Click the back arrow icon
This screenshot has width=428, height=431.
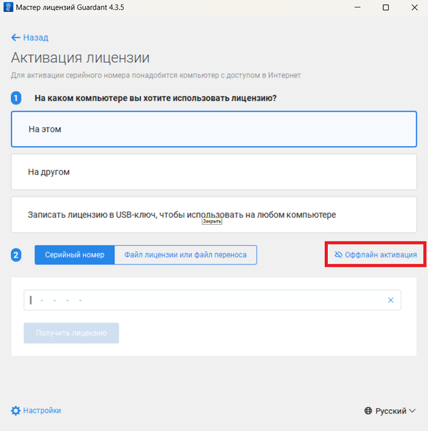(x=16, y=37)
